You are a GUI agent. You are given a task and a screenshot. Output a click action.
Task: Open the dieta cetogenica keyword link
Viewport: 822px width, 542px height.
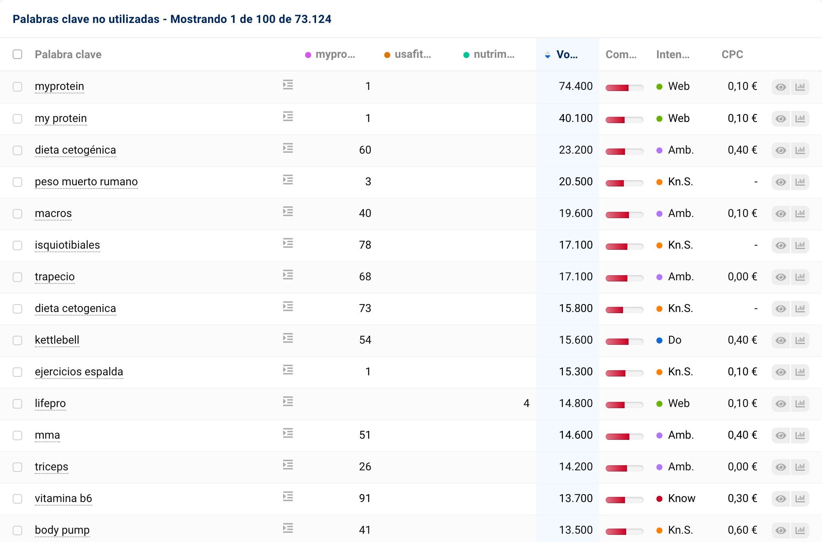click(x=75, y=308)
